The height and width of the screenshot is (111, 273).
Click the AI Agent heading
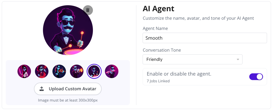click(158, 9)
